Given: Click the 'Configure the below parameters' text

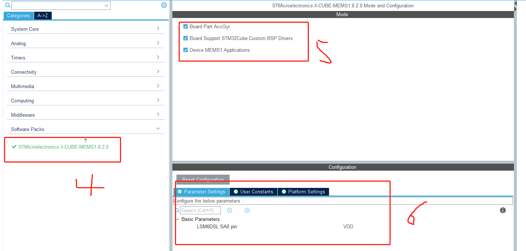Looking at the screenshot, I should point(208,201).
